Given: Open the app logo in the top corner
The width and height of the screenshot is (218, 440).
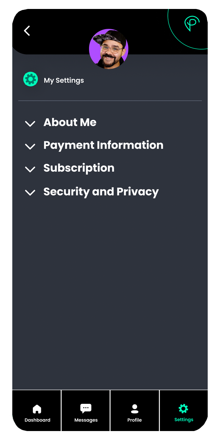Looking at the screenshot, I should pos(192,23).
